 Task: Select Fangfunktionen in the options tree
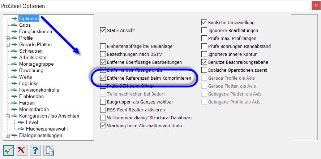pos(36,31)
